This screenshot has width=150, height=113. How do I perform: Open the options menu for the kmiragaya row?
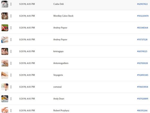(x=11, y=51)
